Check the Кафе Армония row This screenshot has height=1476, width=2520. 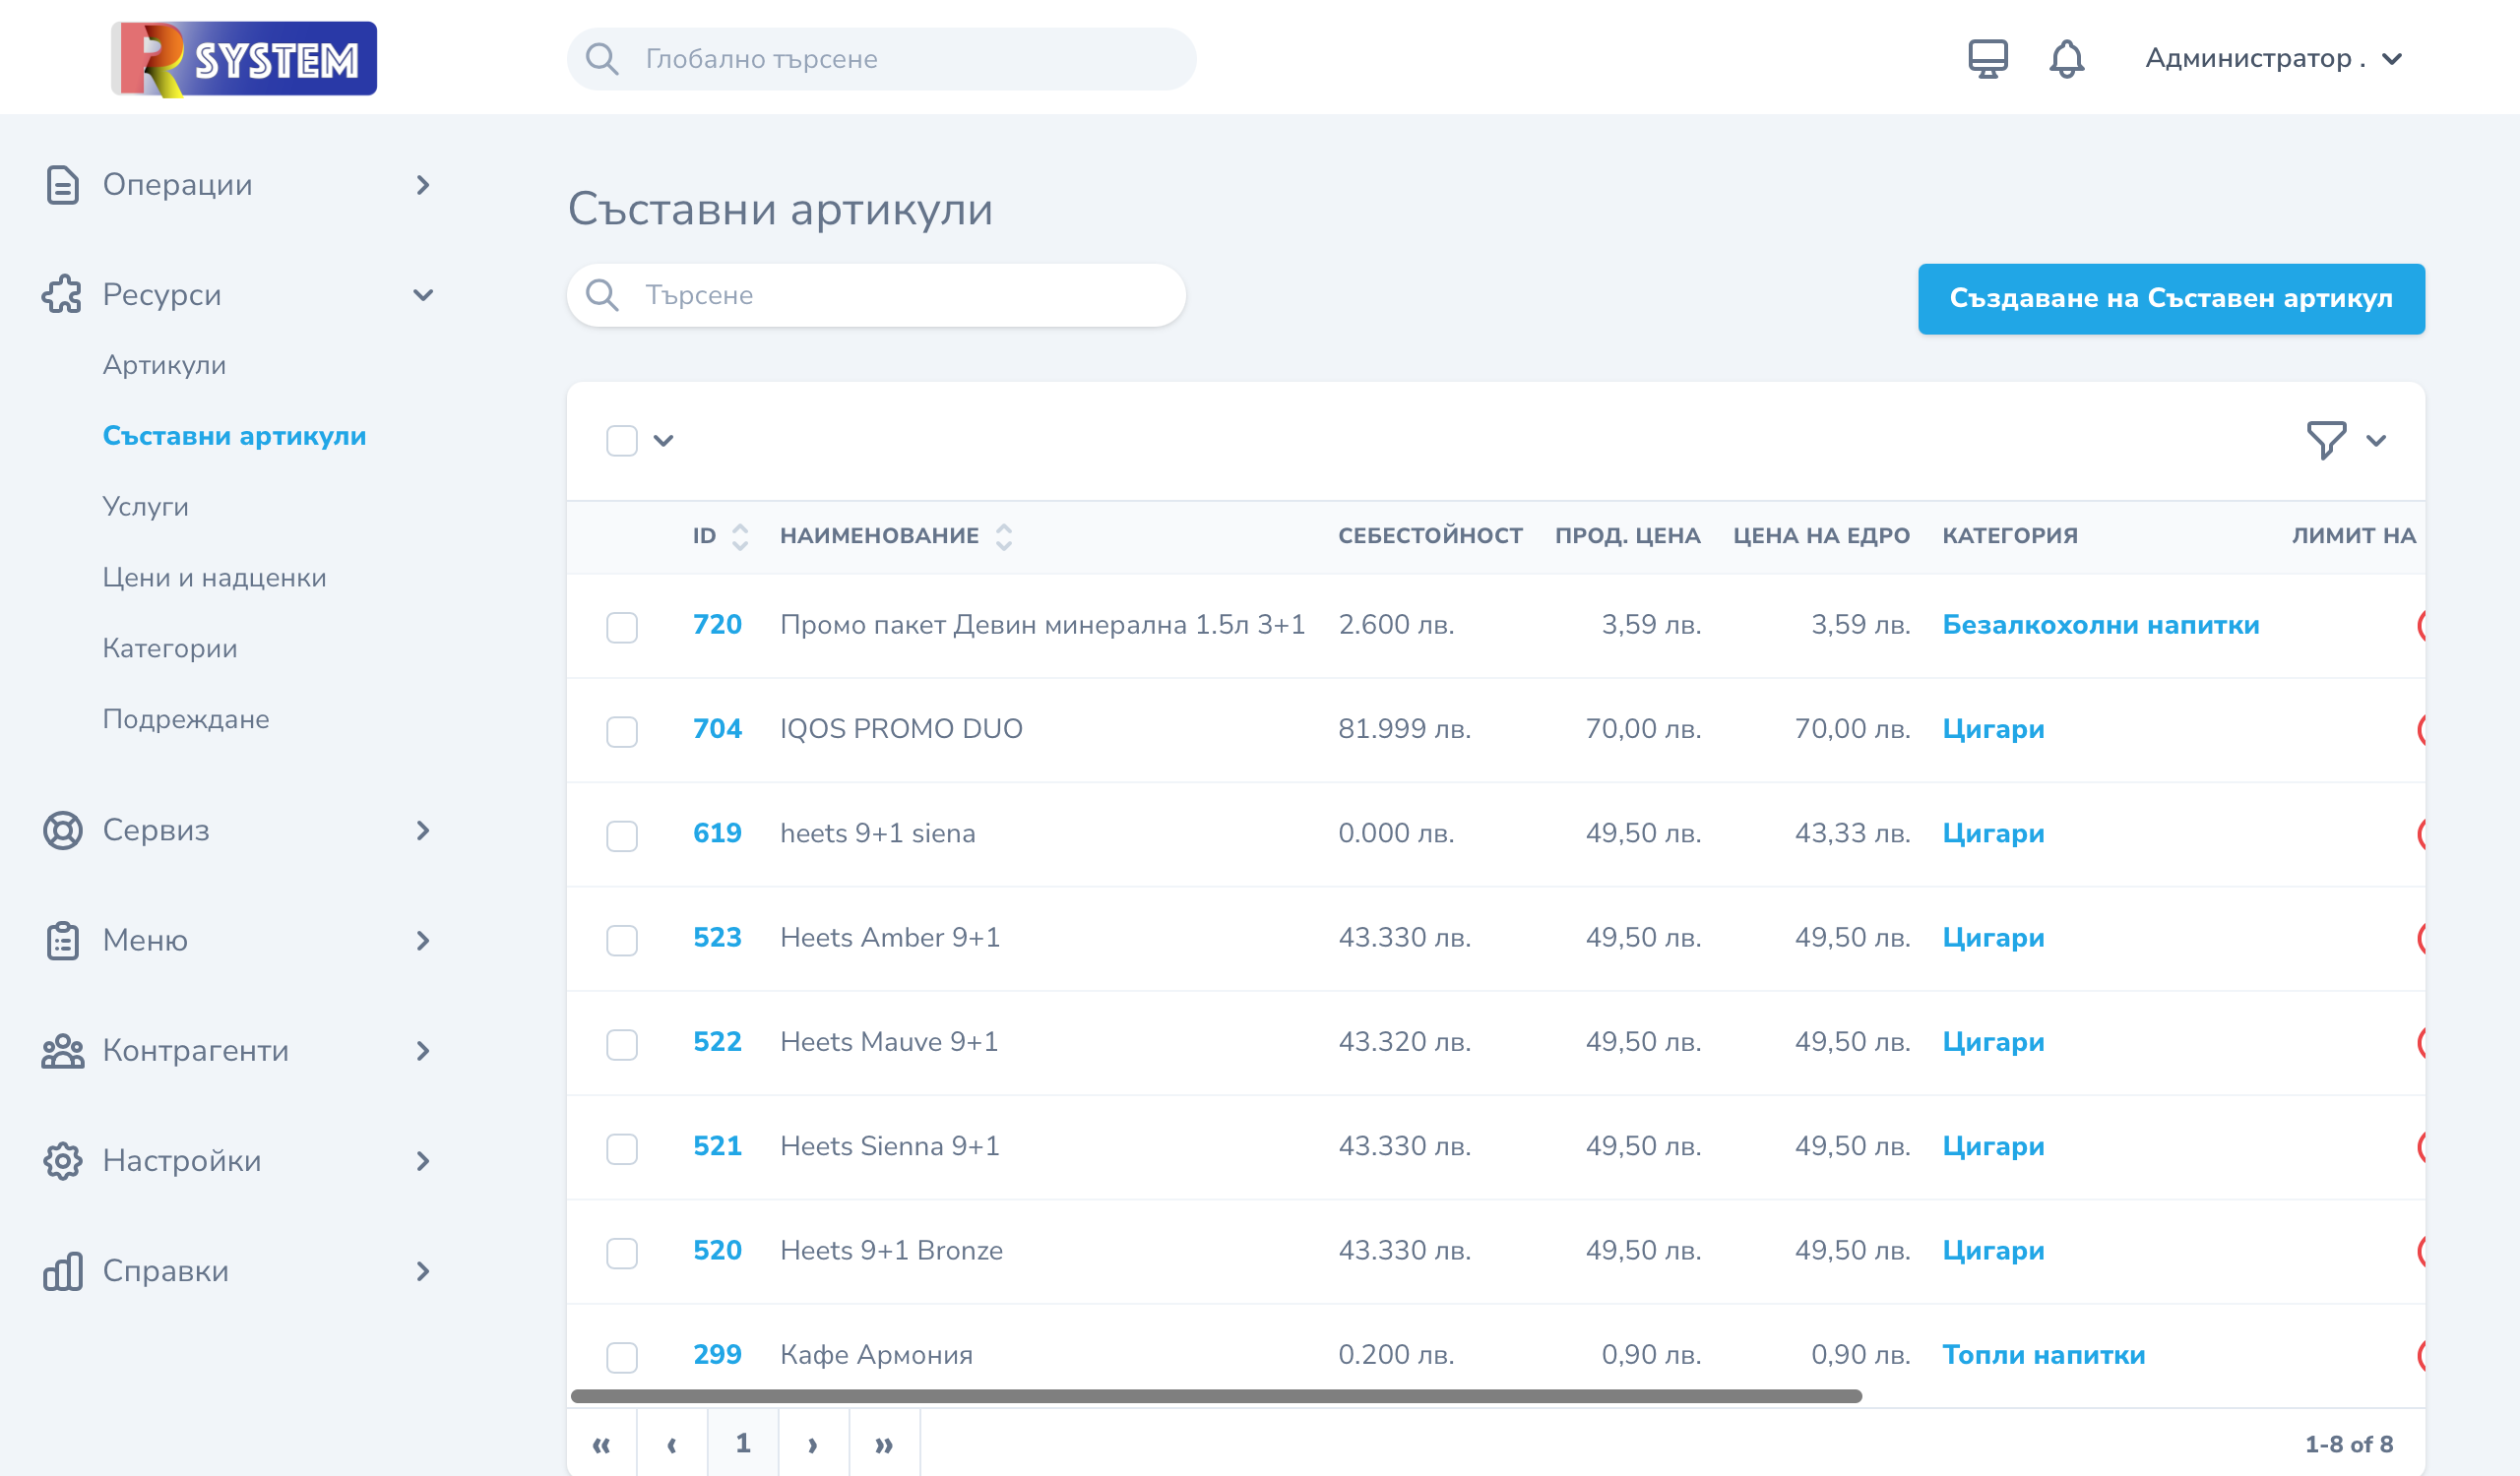pyautogui.click(x=621, y=1356)
